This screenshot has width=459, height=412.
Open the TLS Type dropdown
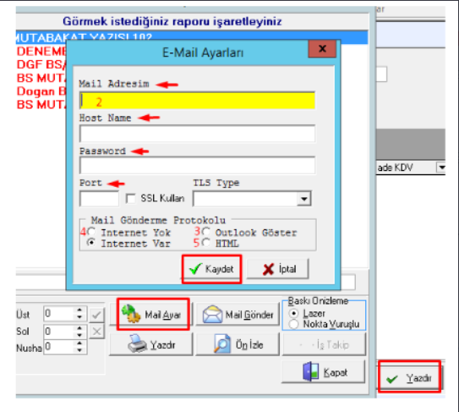pyautogui.click(x=303, y=200)
